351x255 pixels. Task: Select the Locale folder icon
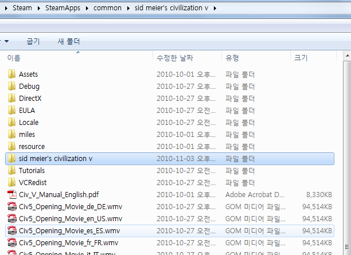point(11,123)
